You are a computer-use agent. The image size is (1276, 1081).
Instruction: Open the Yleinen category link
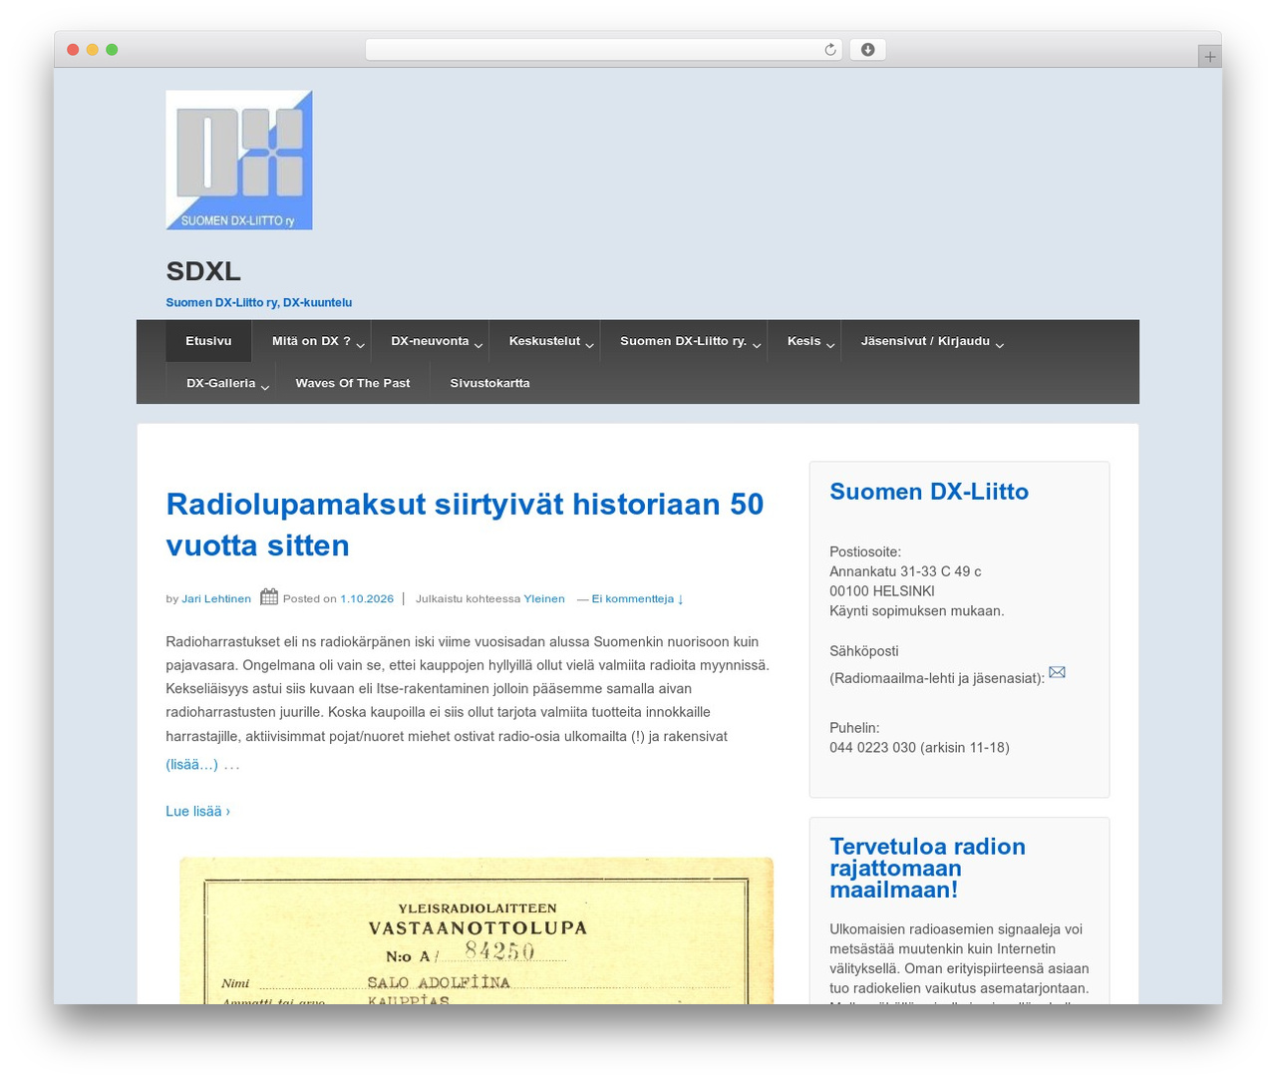point(544,599)
